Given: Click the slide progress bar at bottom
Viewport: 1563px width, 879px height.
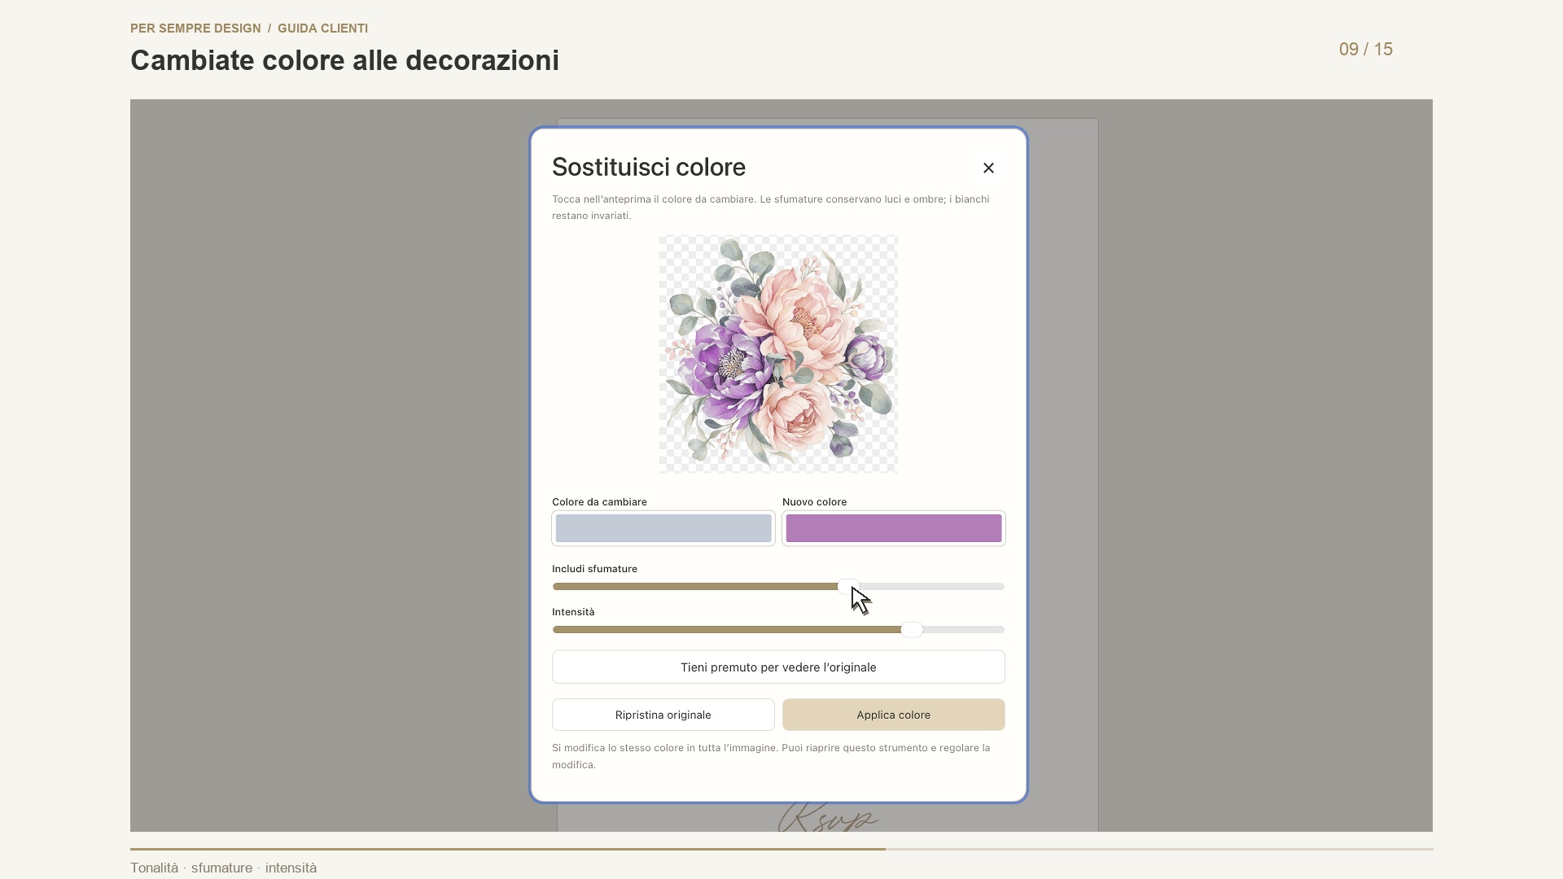Looking at the screenshot, I should (x=781, y=849).
